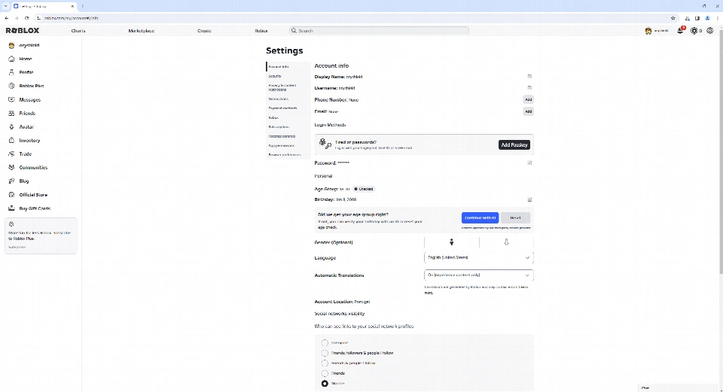
Task: Click the avatar headshot in the header
Action: point(648,31)
